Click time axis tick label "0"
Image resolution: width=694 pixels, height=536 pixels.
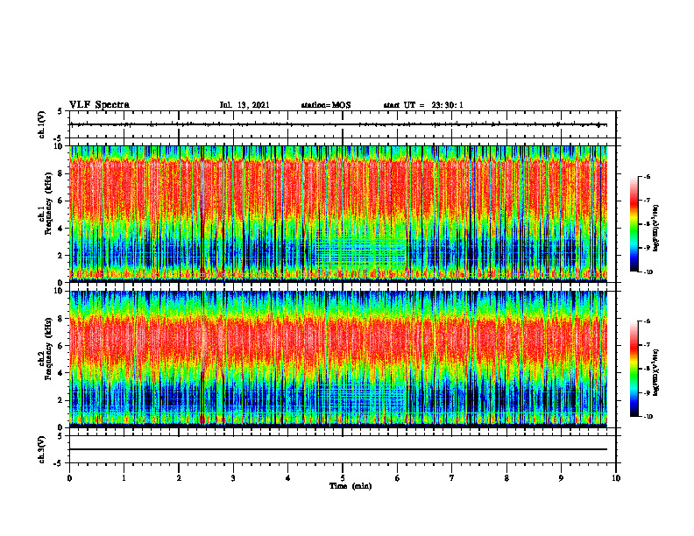[x=69, y=478]
